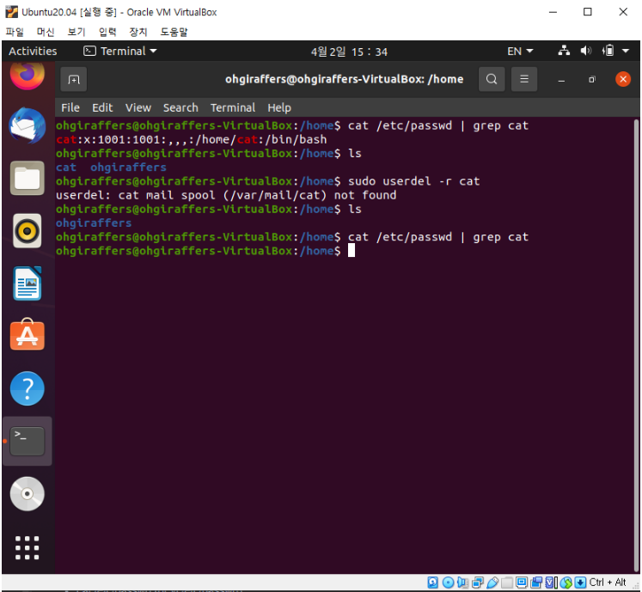642x592 pixels.
Task: Open the terminal Edit menu
Action: (x=102, y=107)
